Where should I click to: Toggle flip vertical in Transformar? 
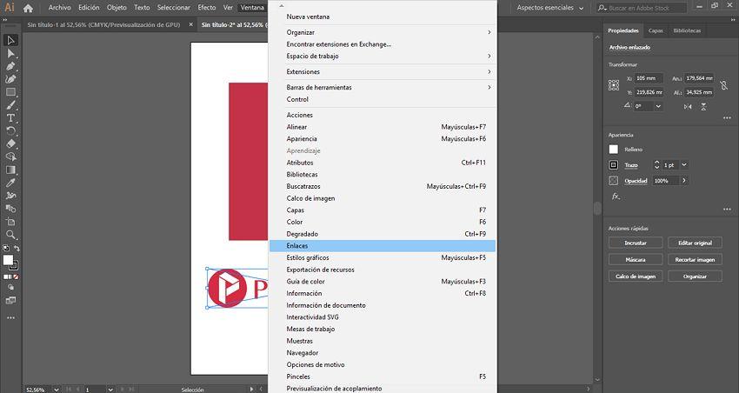coord(703,107)
